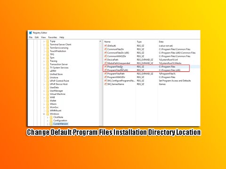Click the folder icon of ClickNote
Viewport: 226px width, 169px height.
(x=51, y=117)
